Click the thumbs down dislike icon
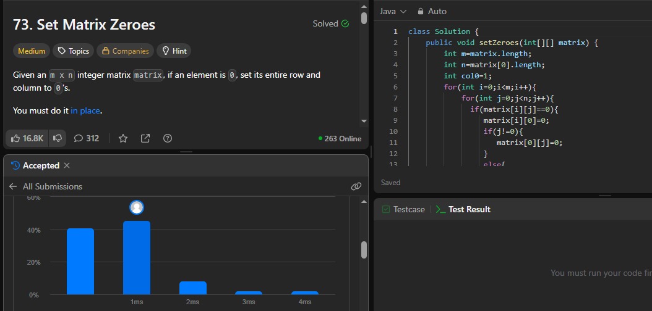652x311 pixels. point(58,138)
